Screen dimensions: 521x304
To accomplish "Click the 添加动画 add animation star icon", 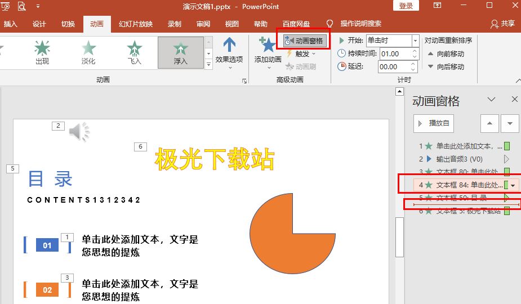I will point(267,46).
